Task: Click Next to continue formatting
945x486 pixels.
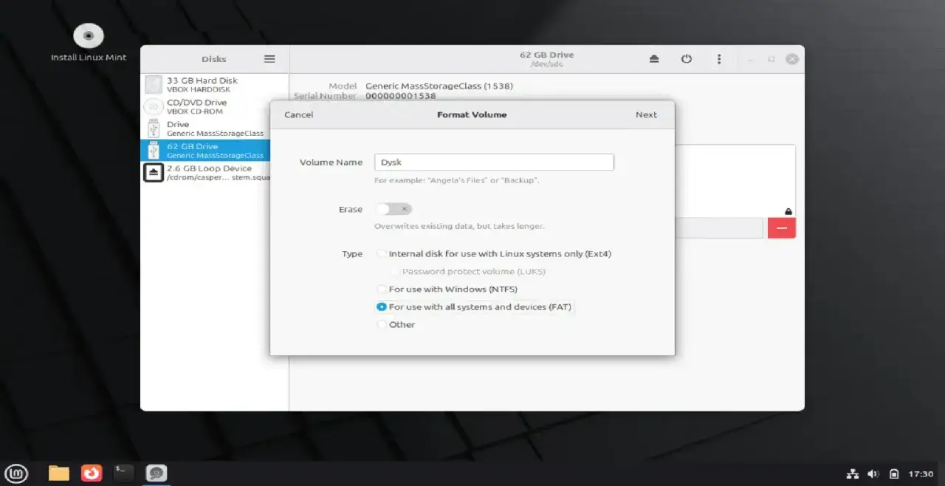Action: [x=645, y=114]
